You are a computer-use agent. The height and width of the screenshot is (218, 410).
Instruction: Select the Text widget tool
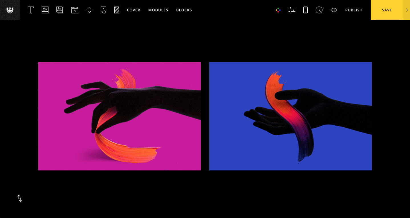[x=31, y=10]
